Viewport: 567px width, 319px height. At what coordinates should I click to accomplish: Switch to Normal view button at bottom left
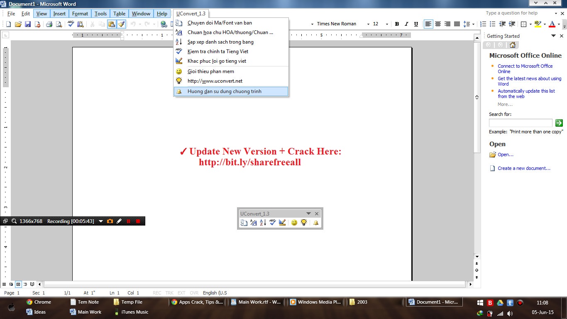pos(4,285)
